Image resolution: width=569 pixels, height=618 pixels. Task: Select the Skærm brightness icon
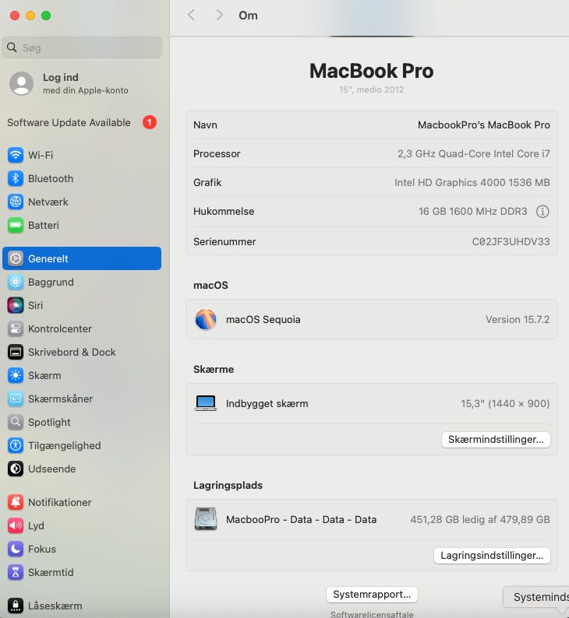coord(16,375)
